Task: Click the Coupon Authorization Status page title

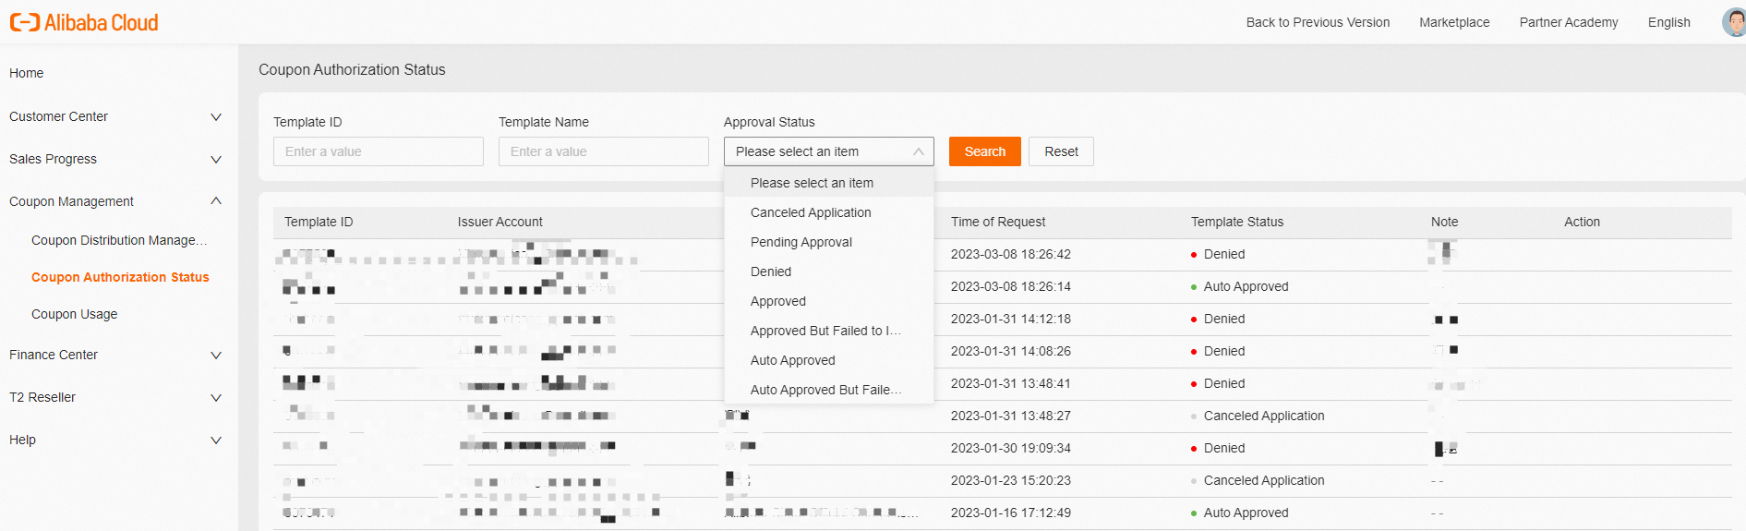Action: [x=352, y=69]
